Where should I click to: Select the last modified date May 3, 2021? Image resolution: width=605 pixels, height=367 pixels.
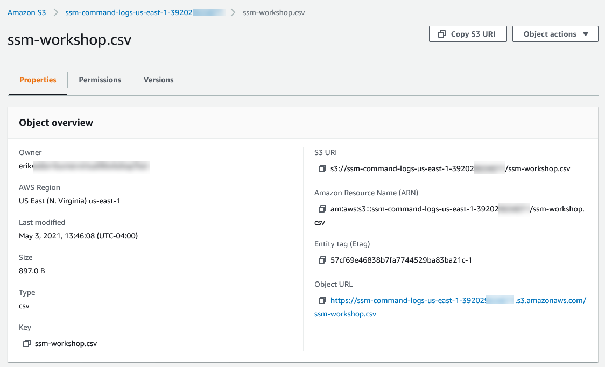[x=79, y=236]
